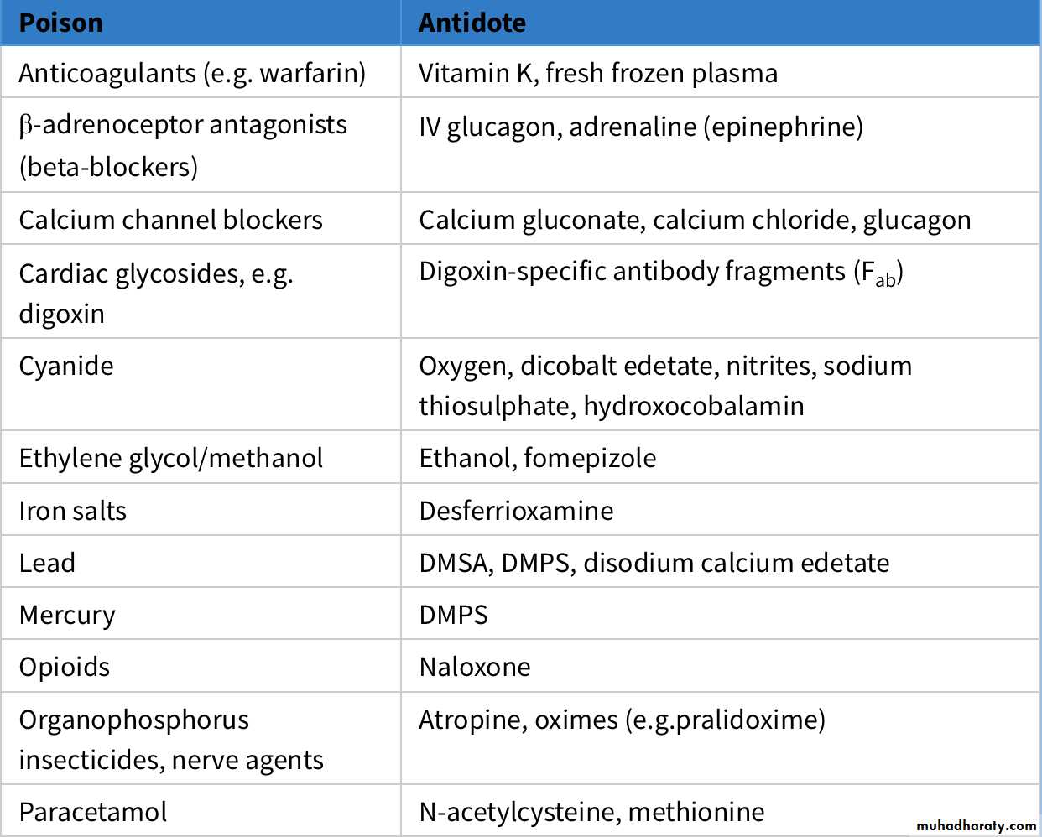Viewport: 1042px width, 837px height.
Task: Click the N-acetylcysteine, methionine cell
Action: pyautogui.click(x=591, y=812)
